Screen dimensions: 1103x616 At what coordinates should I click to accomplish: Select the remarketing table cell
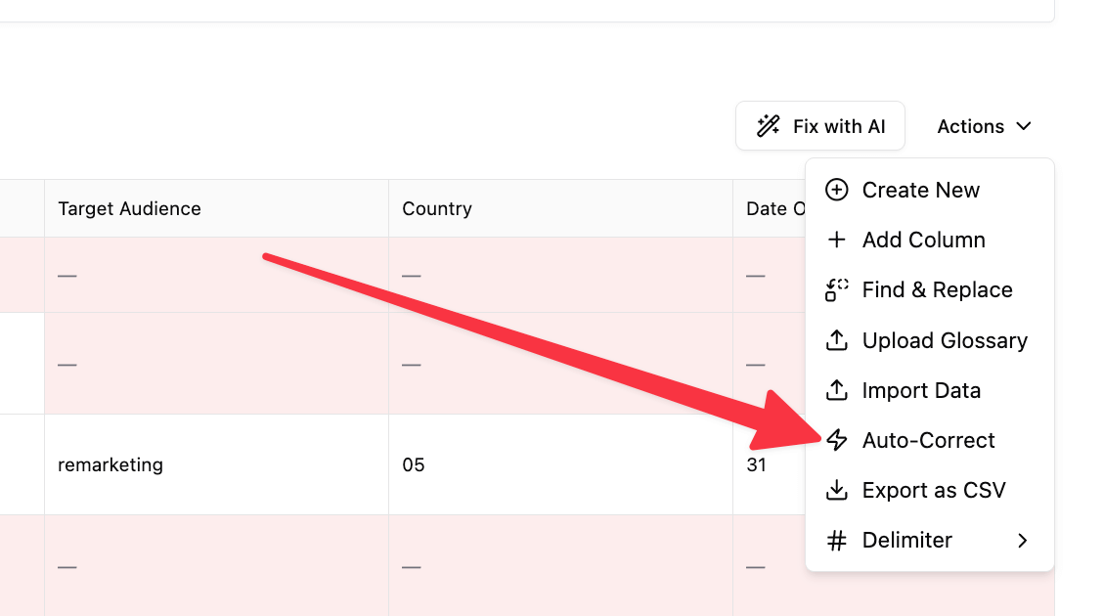(x=110, y=464)
